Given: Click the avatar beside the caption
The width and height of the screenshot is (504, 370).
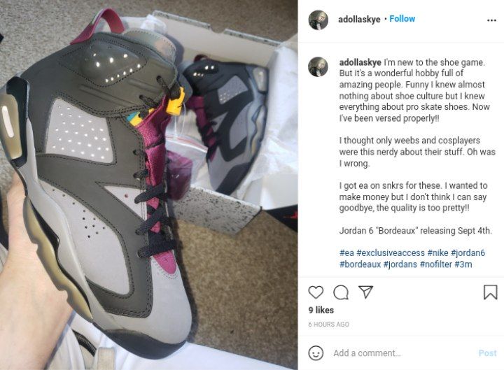Looking at the screenshot, I should pyautogui.click(x=318, y=67).
